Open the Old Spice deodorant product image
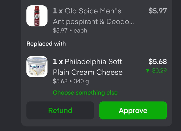The width and height of the screenshot is (181, 131). pyautogui.click(x=37, y=16)
